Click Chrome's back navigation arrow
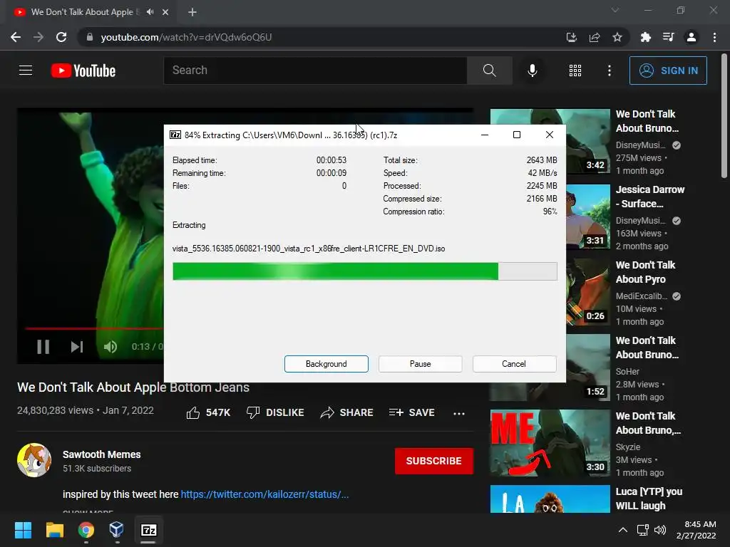The width and height of the screenshot is (730, 547). click(x=16, y=37)
